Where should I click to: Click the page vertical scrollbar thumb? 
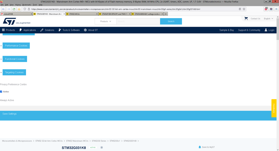click(x=278, y=29)
